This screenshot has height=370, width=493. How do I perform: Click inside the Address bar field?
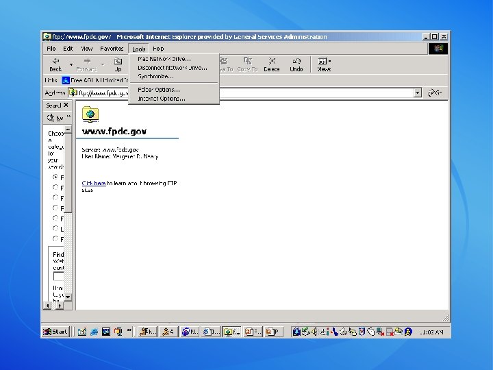pos(245,92)
